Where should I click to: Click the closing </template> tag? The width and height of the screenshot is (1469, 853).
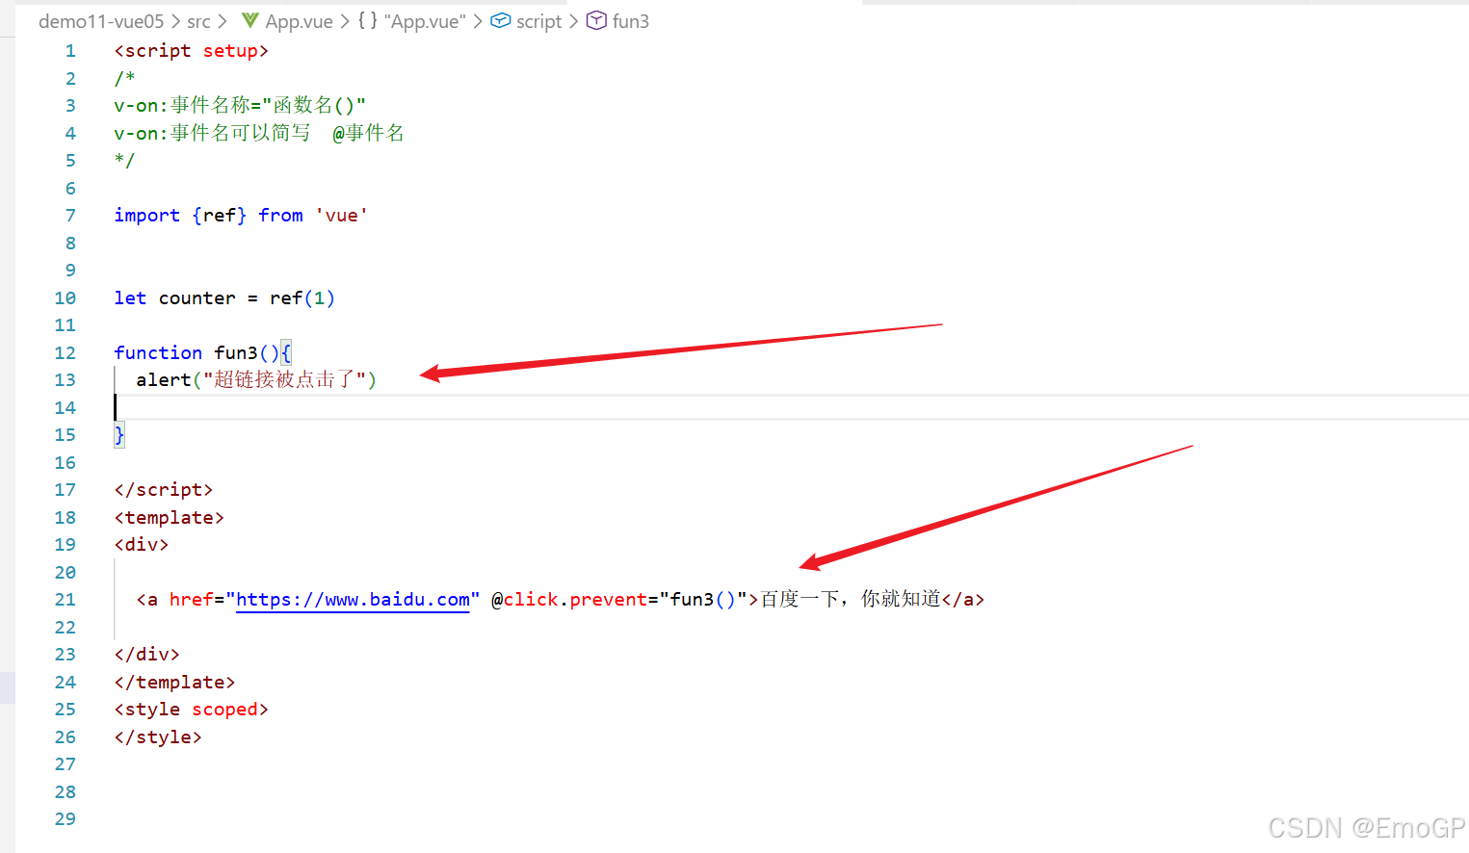pyautogui.click(x=174, y=683)
